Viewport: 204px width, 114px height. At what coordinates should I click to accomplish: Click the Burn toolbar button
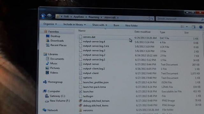116,25
